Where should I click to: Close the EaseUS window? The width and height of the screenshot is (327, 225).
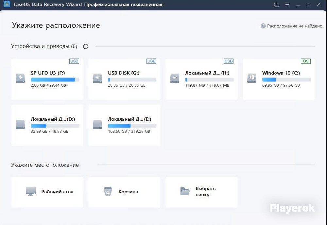coord(318,4)
